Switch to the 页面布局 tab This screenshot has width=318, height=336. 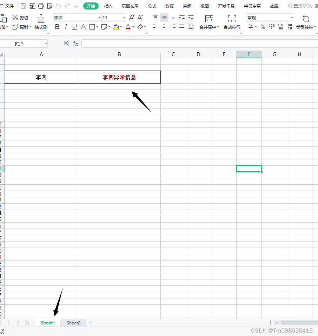[x=130, y=6]
